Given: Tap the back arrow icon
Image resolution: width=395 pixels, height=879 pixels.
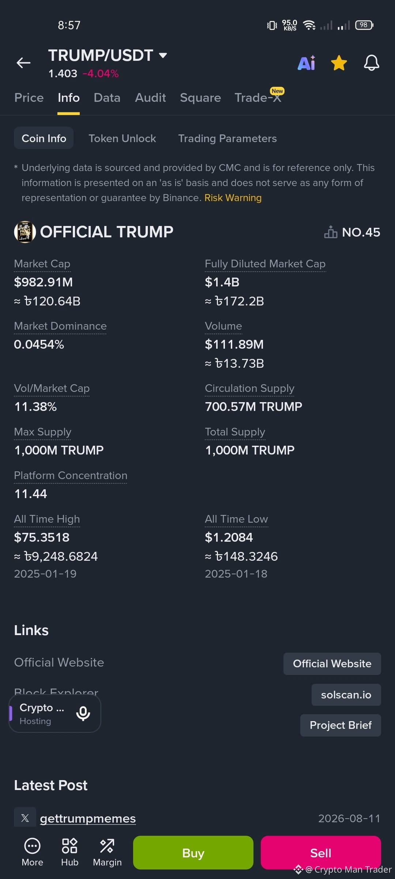Looking at the screenshot, I should [23, 63].
